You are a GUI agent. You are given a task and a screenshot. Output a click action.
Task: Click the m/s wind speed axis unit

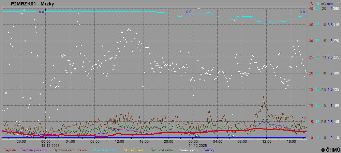324,3
